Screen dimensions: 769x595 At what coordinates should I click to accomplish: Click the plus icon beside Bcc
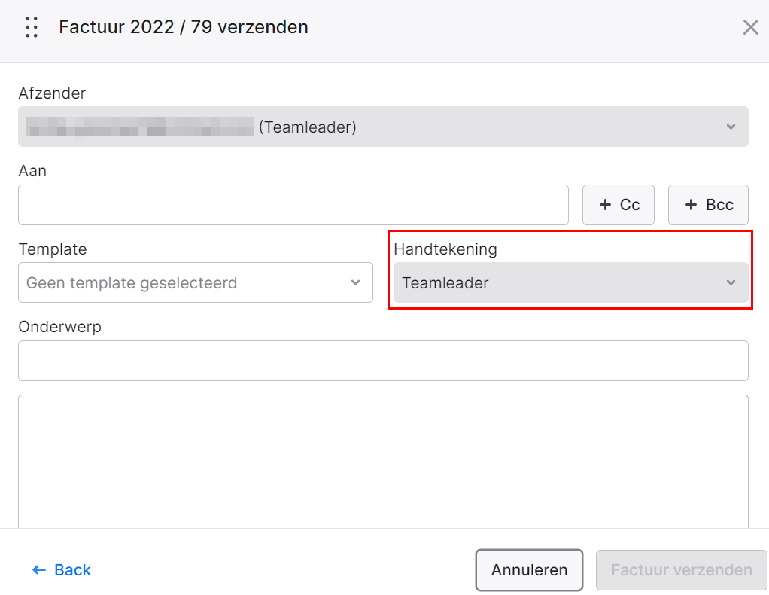[691, 205]
